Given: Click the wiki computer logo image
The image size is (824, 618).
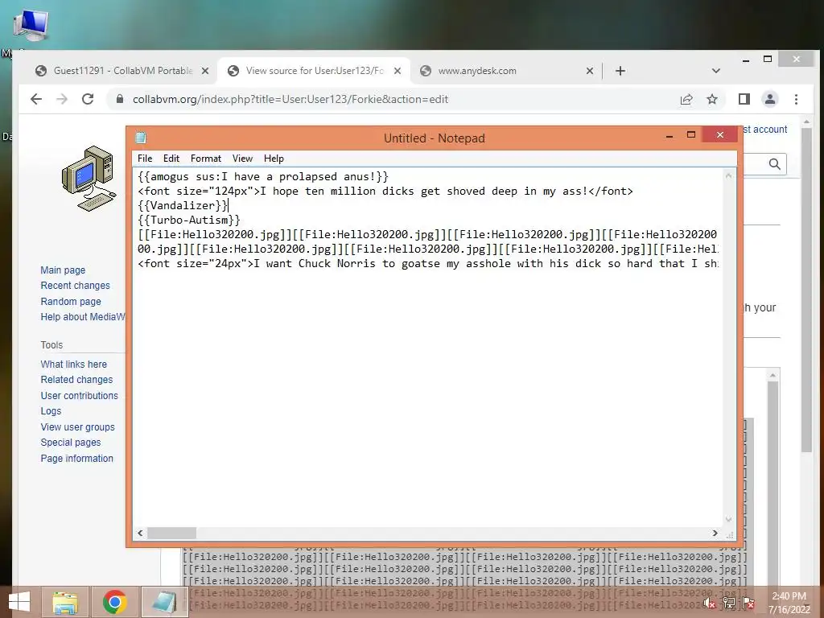Looking at the screenshot, I should pyautogui.click(x=89, y=179).
